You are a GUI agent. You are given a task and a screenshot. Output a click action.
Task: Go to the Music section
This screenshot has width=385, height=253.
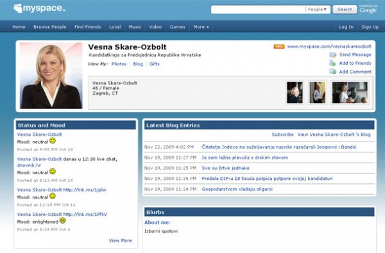coord(135,27)
